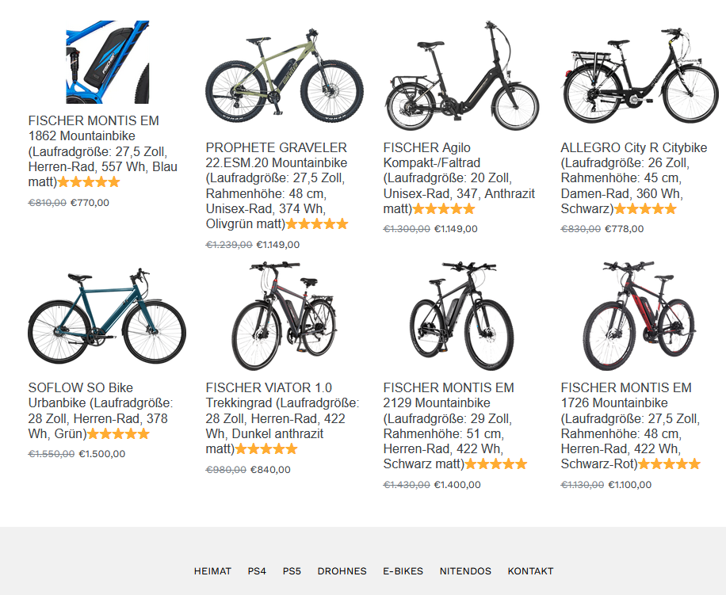Navigate to E-BIKES in footer menu
This screenshot has height=595, width=726.
[x=403, y=571]
